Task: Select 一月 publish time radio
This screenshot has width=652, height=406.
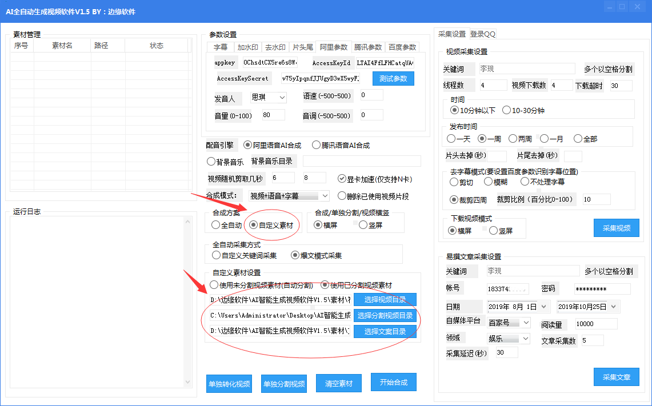Action: 551,139
